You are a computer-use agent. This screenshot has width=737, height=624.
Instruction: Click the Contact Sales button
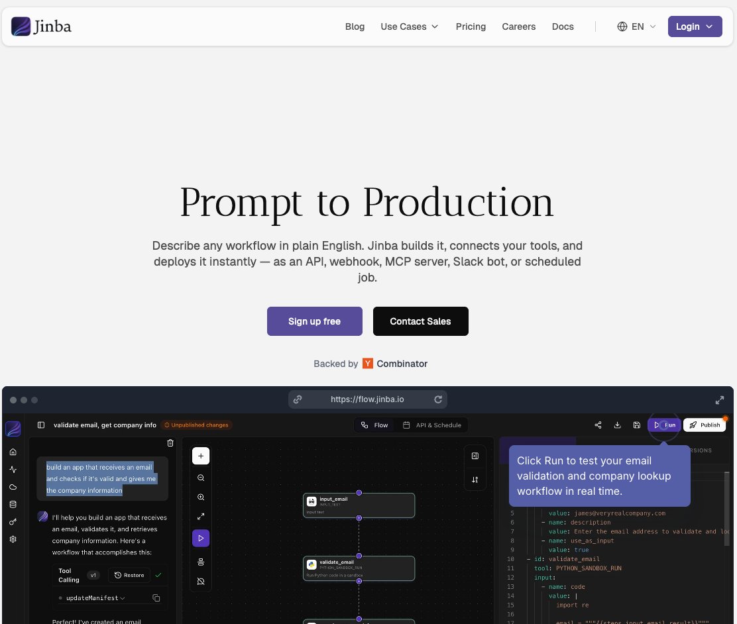tap(421, 321)
